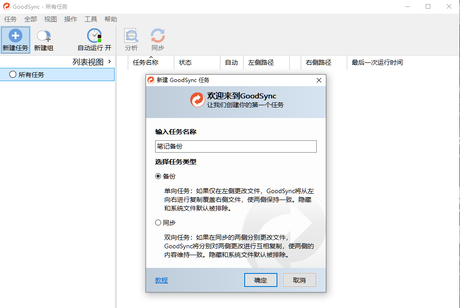
Task: Click the 分析 magnifier icon
Action: point(131,36)
